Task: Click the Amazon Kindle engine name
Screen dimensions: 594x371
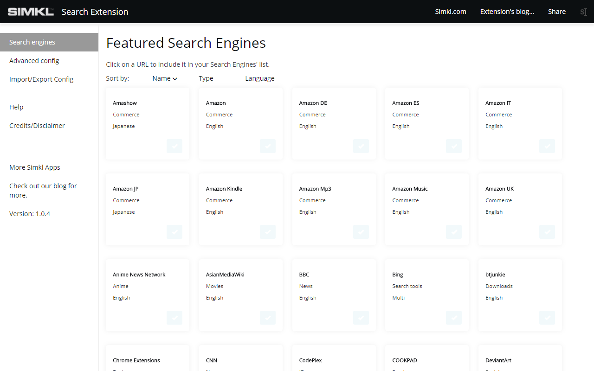Action: pos(224,189)
